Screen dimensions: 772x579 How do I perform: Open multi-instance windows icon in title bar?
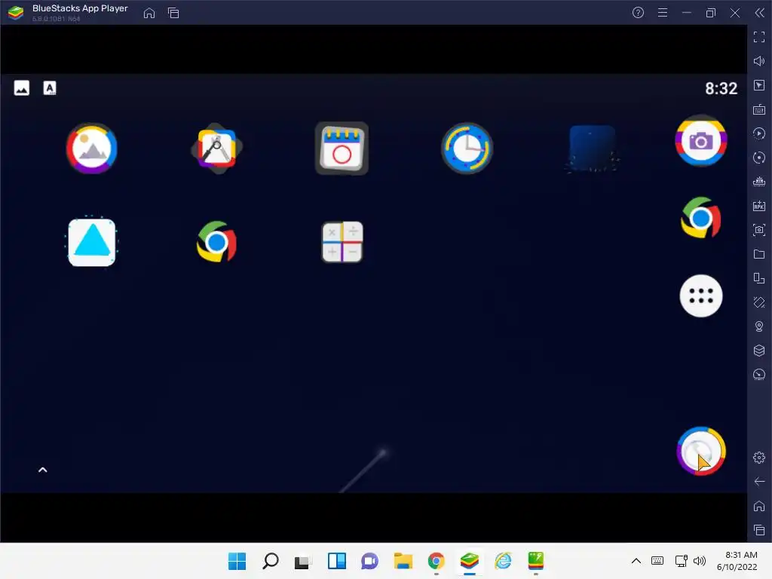(173, 13)
